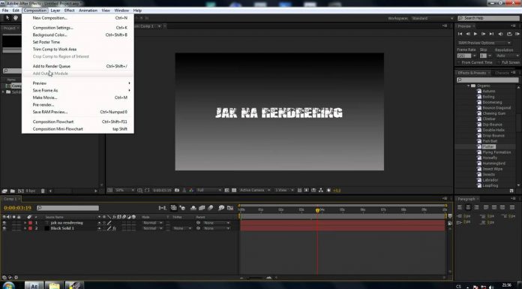The width and height of the screenshot is (522, 289).
Task: Enable Full Screen checkbox
Action: point(499,62)
